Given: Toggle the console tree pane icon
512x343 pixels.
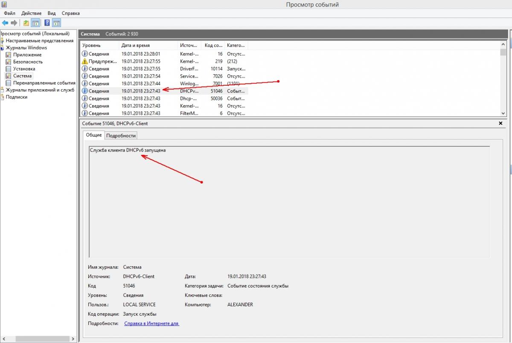Looking at the screenshot, I should (35, 23).
